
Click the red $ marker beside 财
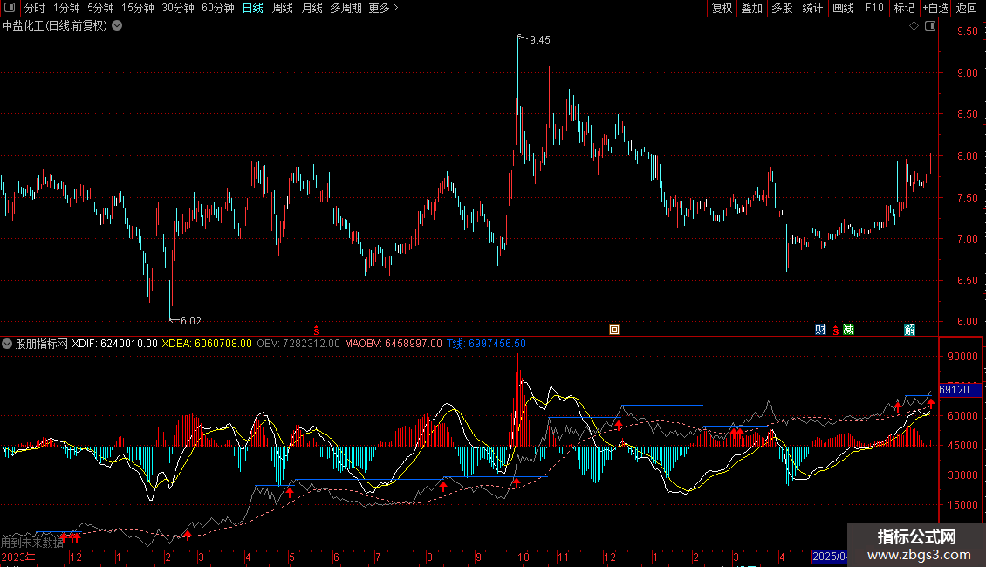coord(835,330)
